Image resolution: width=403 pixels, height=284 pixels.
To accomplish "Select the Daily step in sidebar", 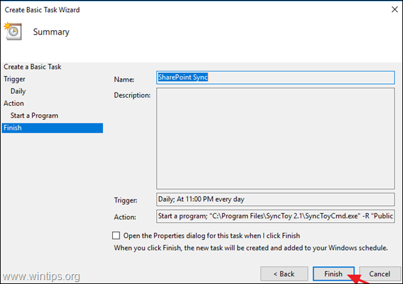I will point(18,91).
